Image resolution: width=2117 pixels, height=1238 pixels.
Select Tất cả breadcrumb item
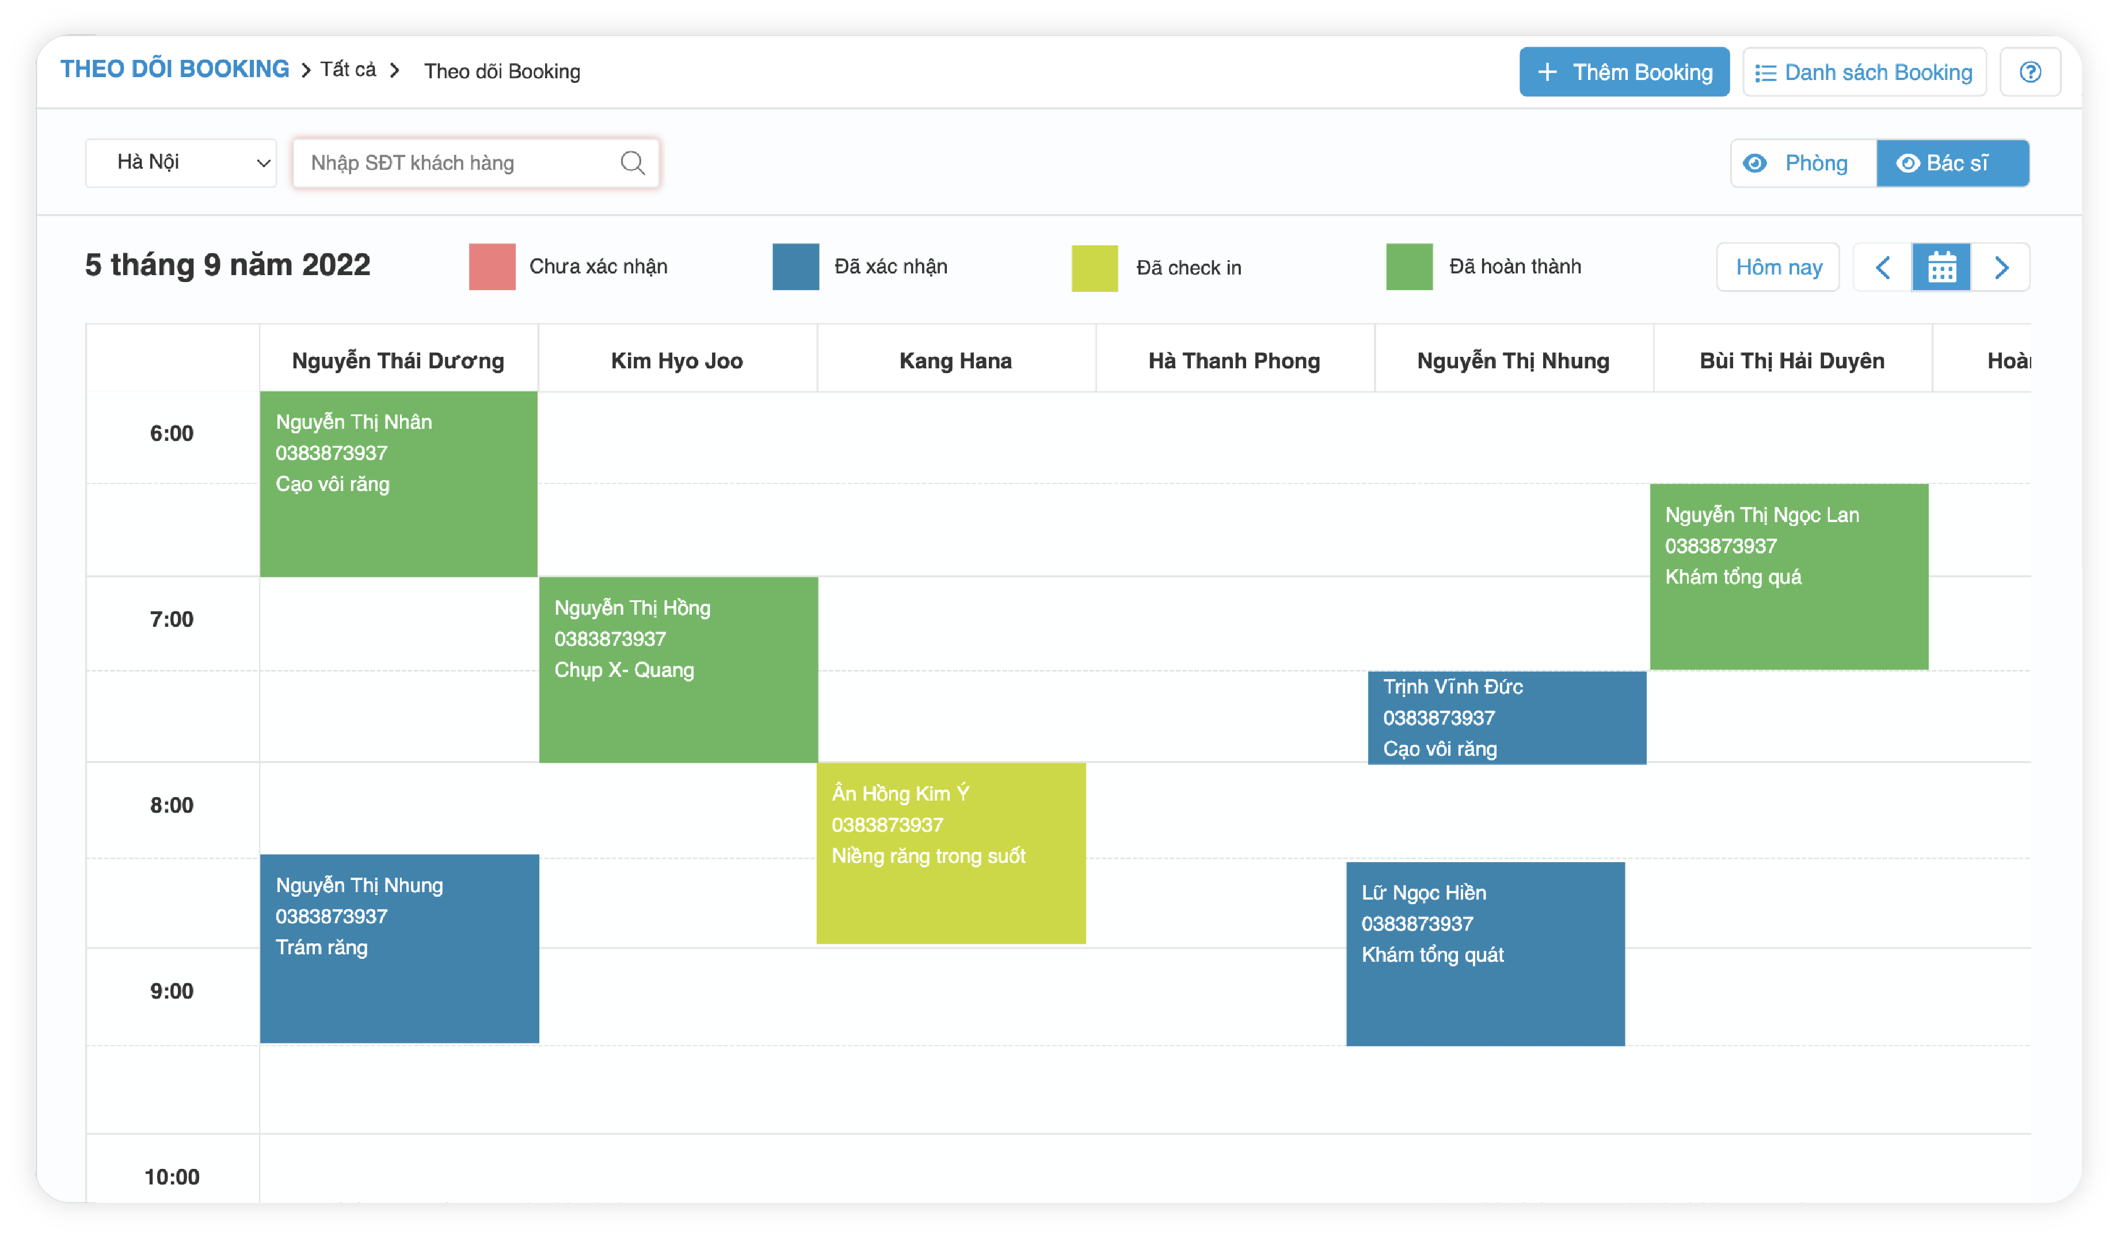click(348, 70)
